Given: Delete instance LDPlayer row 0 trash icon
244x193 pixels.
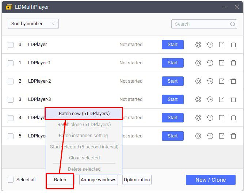Looking at the screenshot, I should [233, 45].
